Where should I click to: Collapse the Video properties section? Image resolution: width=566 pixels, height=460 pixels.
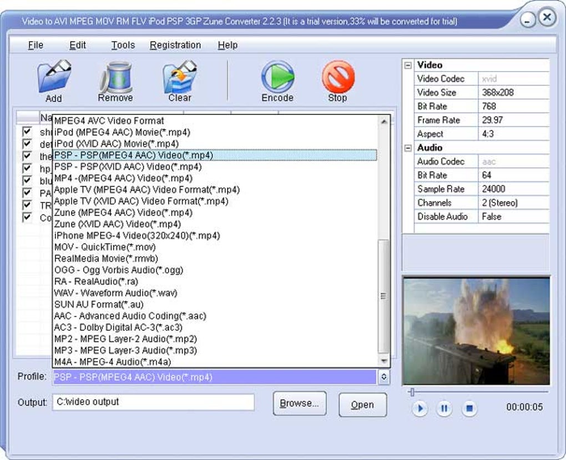pyautogui.click(x=408, y=65)
